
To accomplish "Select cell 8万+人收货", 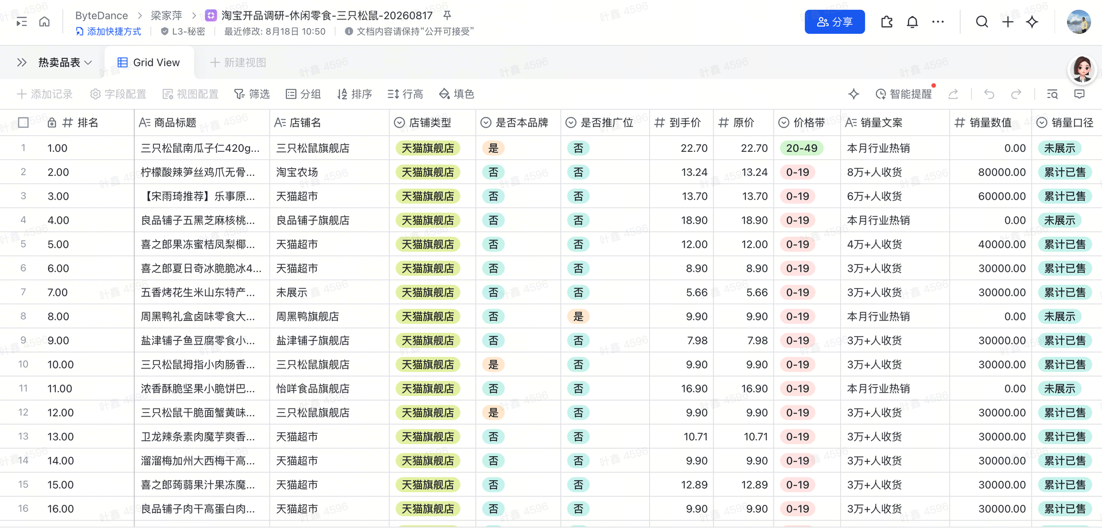I will (x=895, y=172).
